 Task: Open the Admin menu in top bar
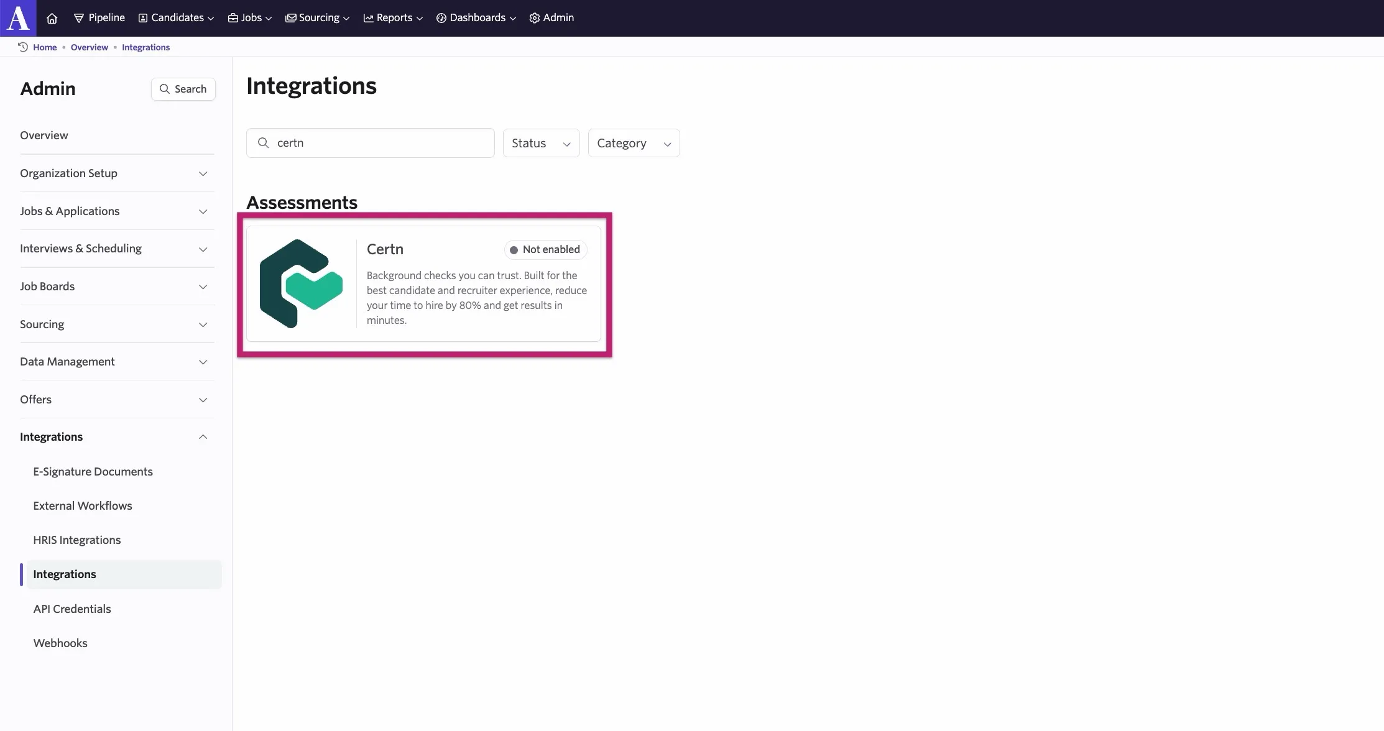(551, 18)
